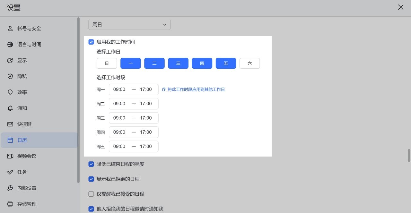Image resolution: width=411 pixels, height=213 pixels.
Task: Click the 视频会议 camera icon
Action: tap(10, 156)
